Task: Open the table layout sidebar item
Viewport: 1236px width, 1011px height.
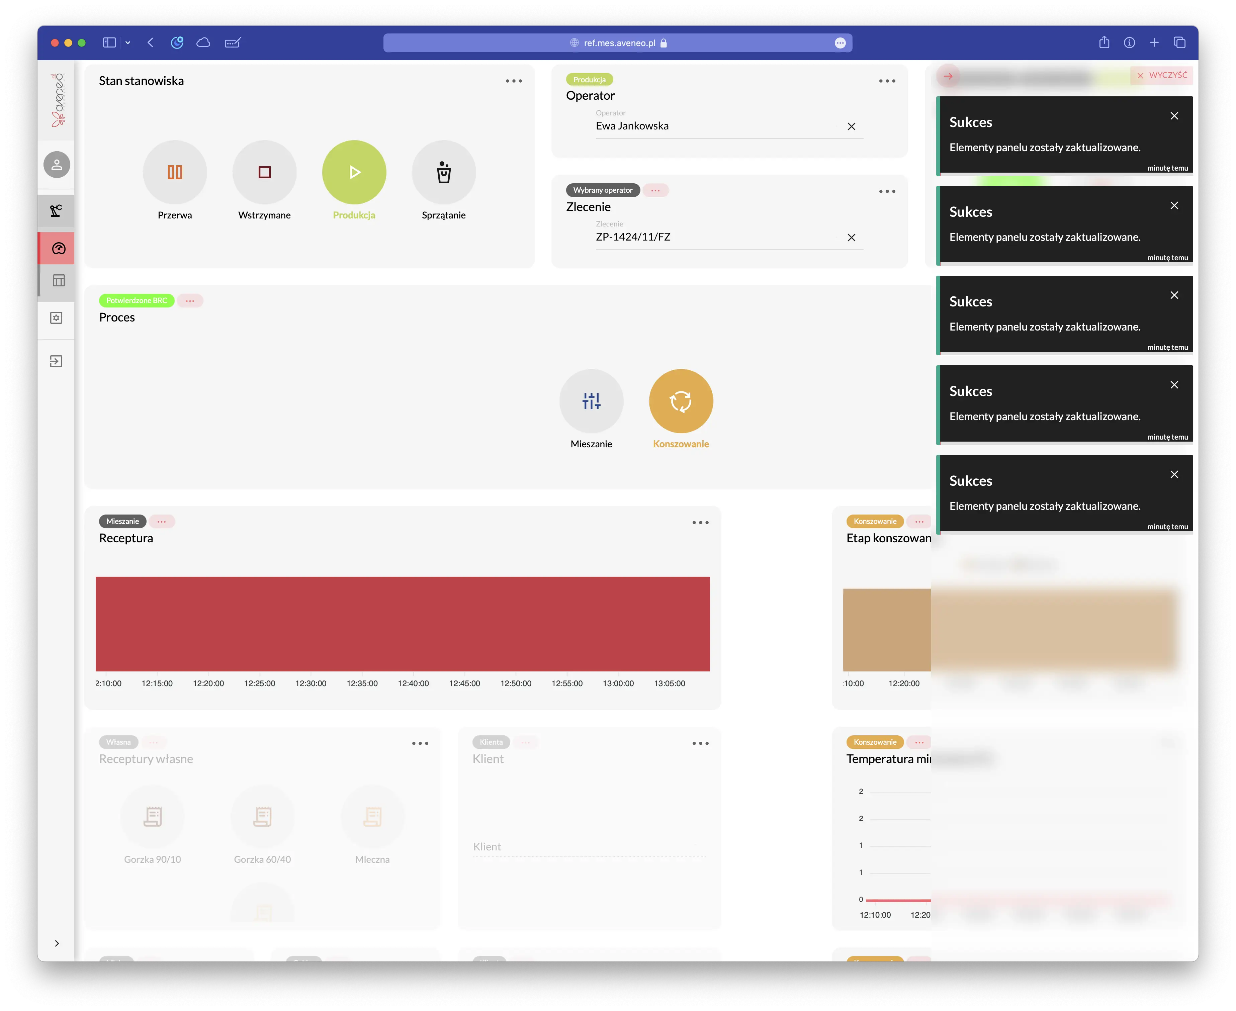Action: tap(58, 281)
